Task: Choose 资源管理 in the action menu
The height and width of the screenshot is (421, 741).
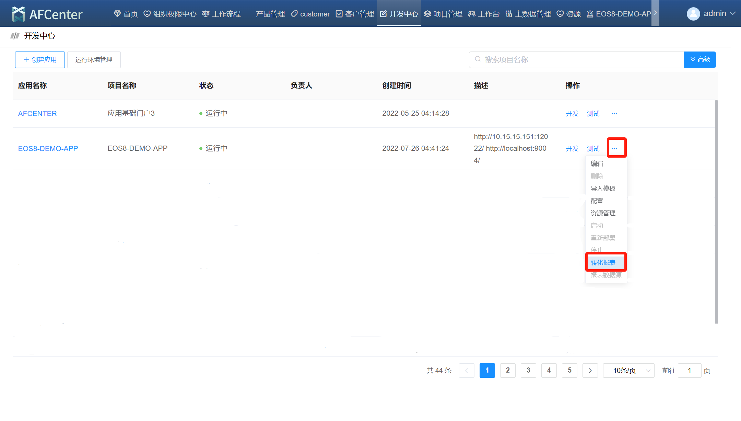Action: tap(603, 213)
